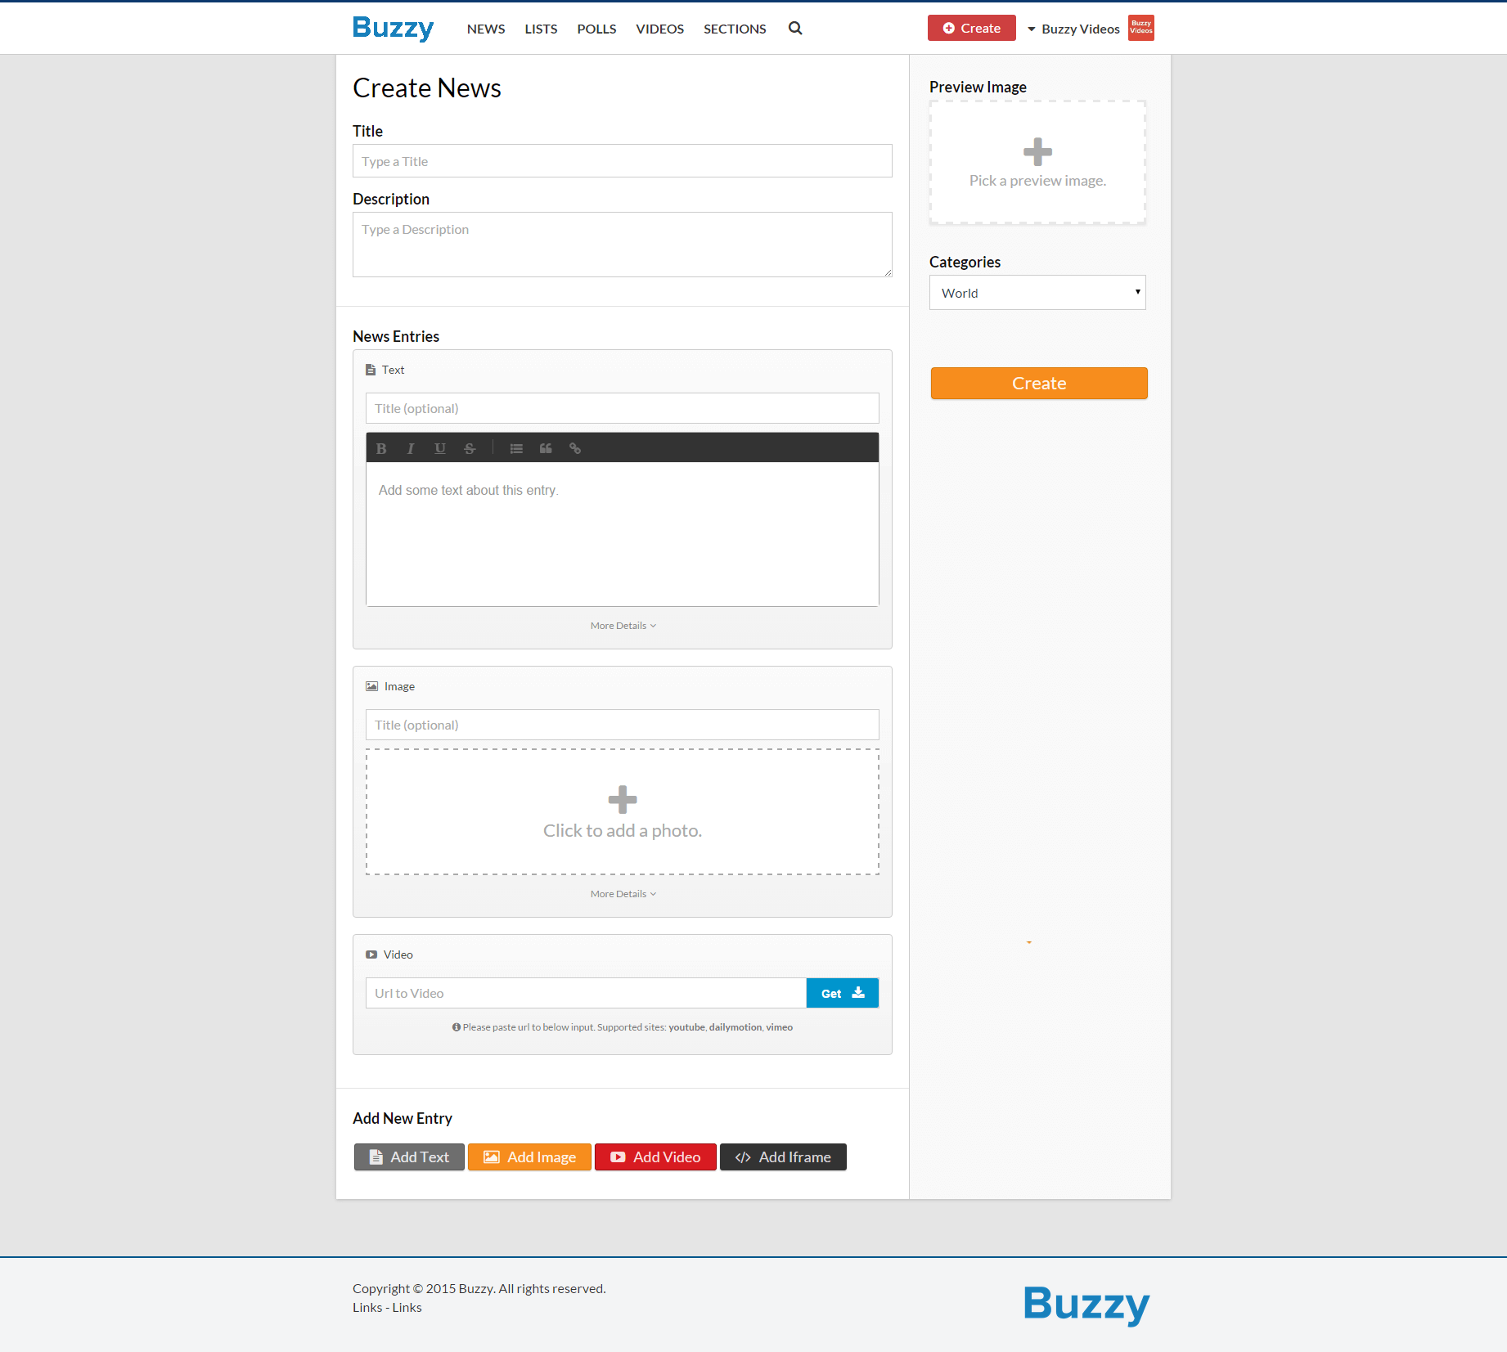Click Pick a preview image placeholder
Image resolution: width=1507 pixels, height=1352 pixels.
click(x=1037, y=162)
